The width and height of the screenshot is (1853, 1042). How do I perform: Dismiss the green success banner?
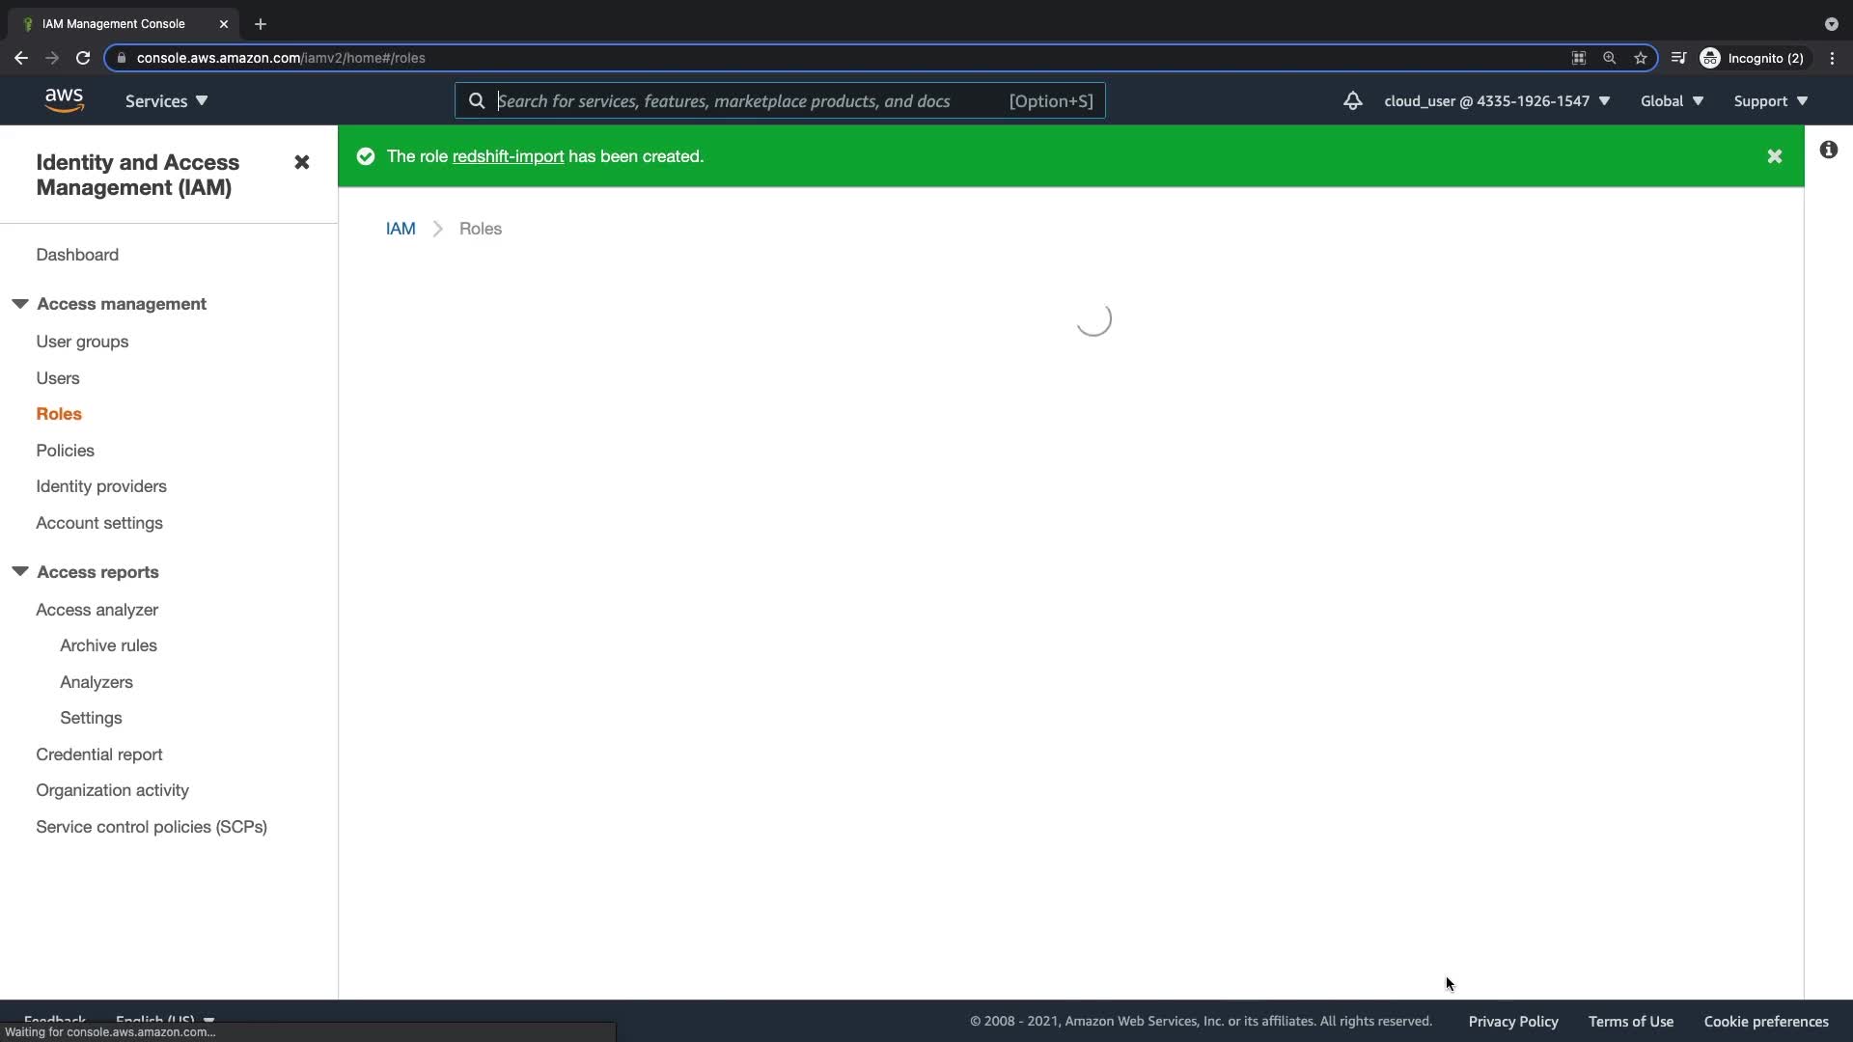[x=1774, y=156]
